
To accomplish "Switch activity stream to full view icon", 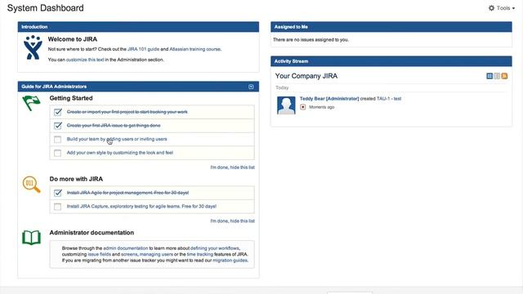I will click(489, 76).
